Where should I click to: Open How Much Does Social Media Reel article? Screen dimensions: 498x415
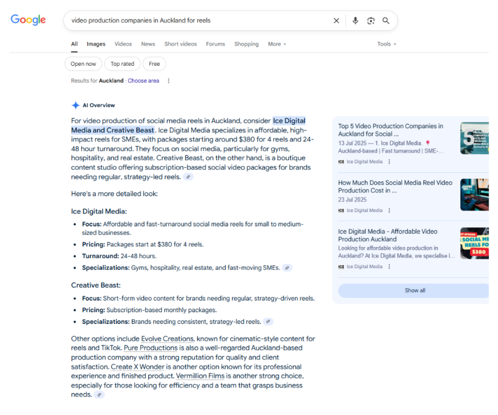click(395, 186)
